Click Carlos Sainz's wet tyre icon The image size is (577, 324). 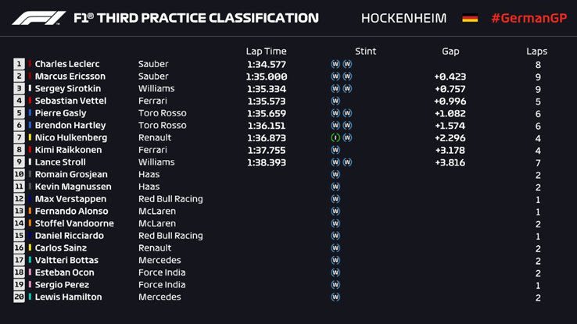point(335,247)
